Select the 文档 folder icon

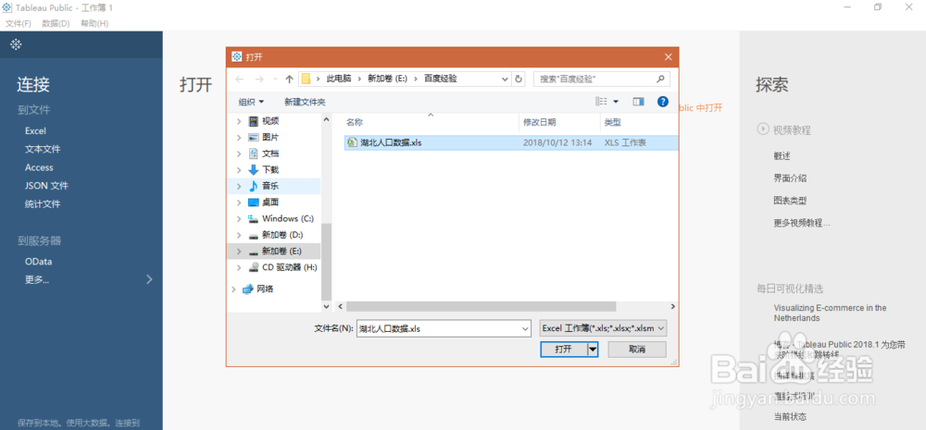tap(254, 154)
